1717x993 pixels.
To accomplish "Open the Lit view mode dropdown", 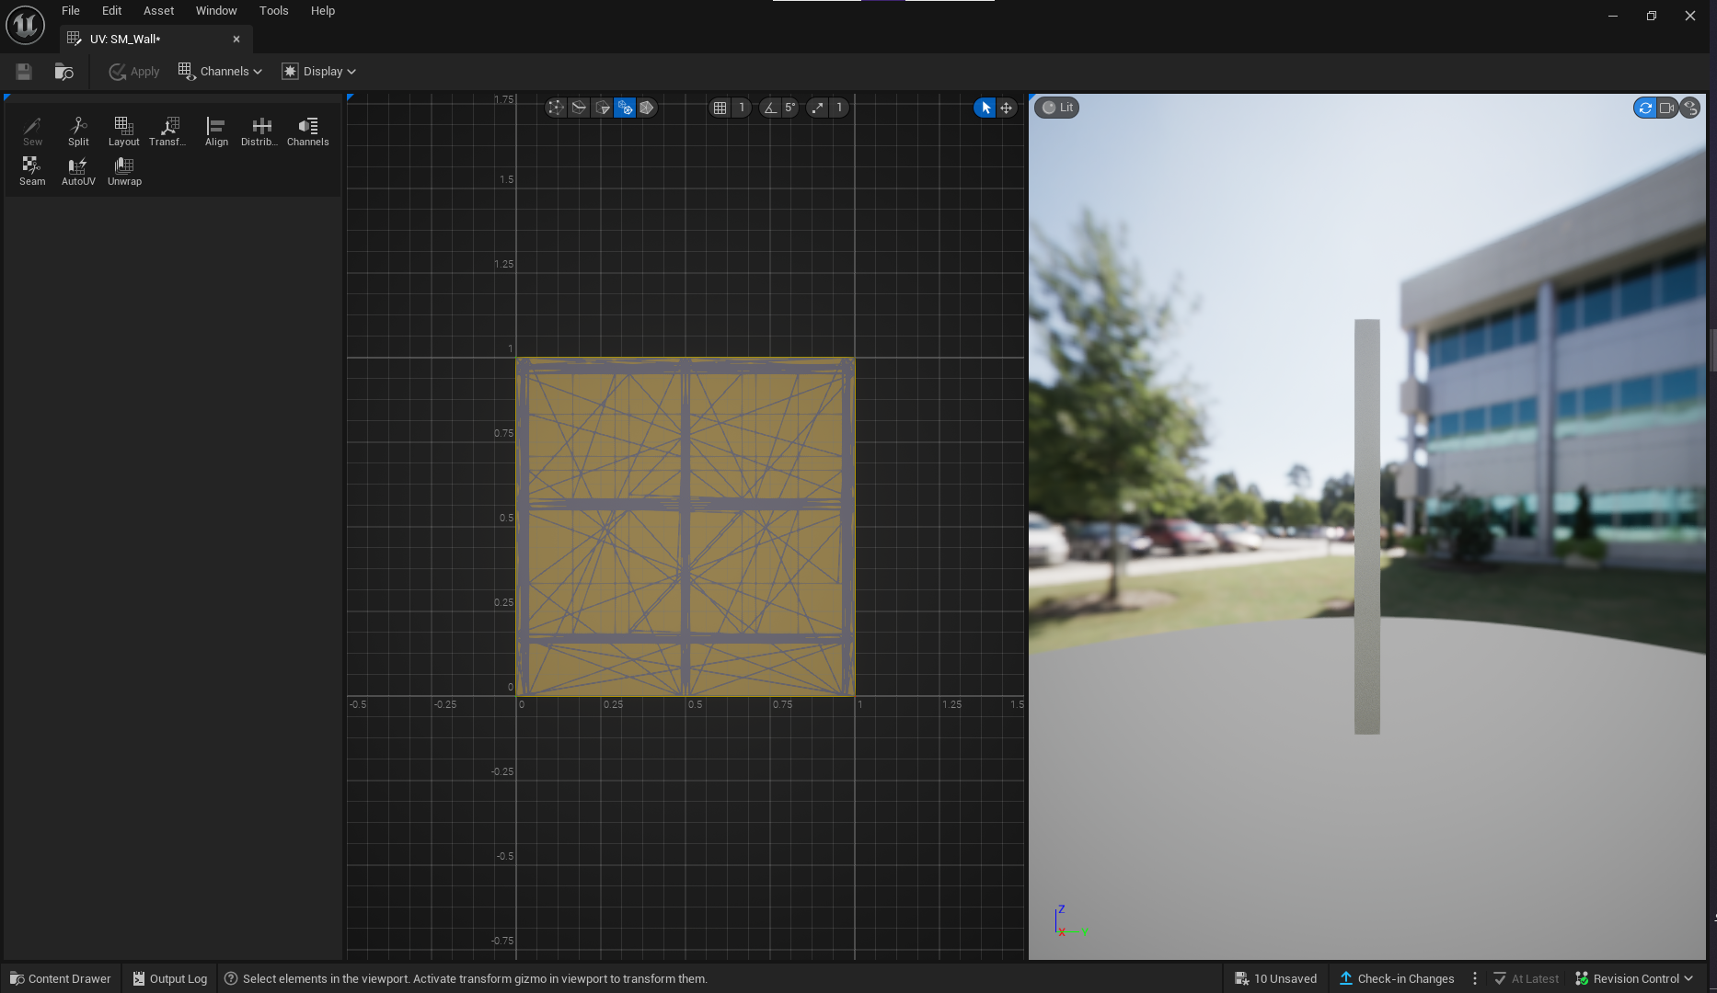I will coord(1056,108).
